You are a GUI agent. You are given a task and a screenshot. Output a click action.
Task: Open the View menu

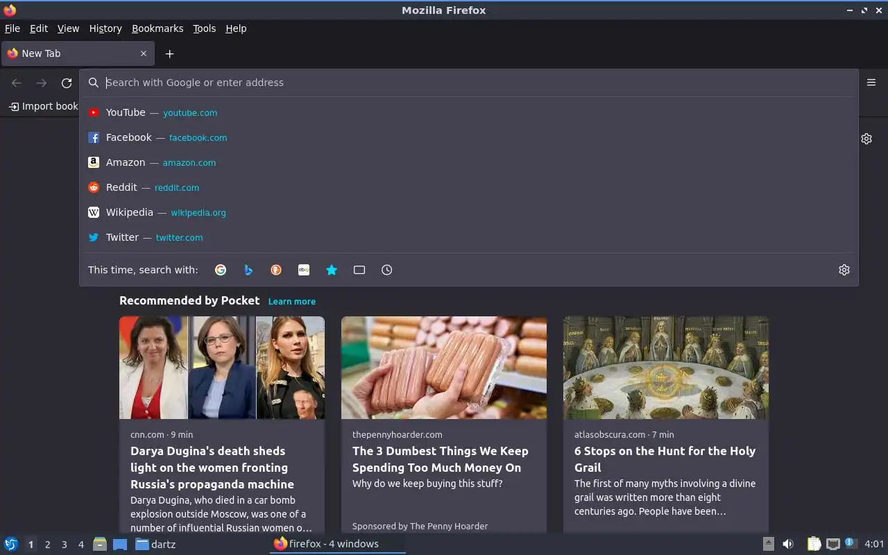[x=68, y=28]
